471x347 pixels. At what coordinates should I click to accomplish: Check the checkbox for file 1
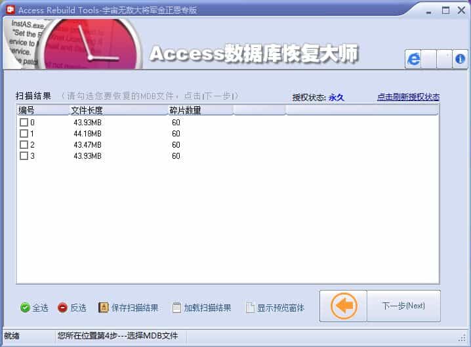click(24, 133)
